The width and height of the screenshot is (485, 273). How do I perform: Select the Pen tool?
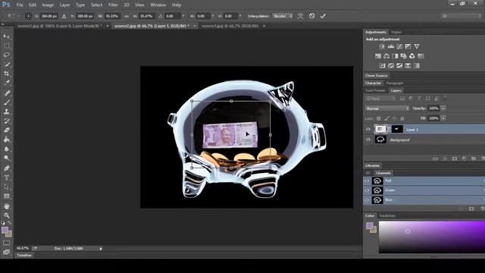pyautogui.click(x=7, y=168)
